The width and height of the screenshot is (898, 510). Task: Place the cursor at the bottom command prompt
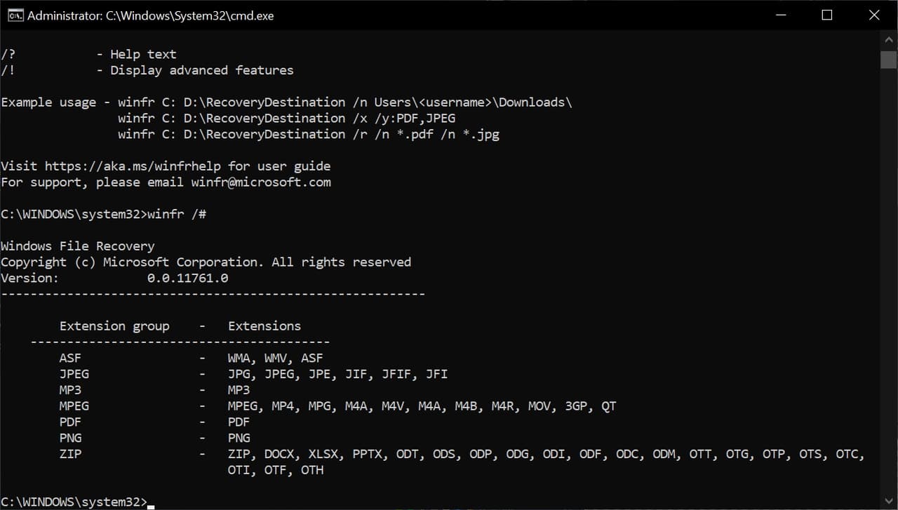click(151, 502)
